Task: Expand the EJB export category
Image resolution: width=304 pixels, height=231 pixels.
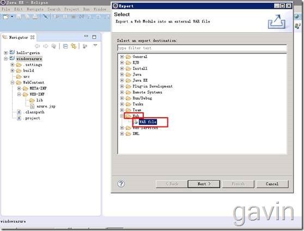Action: coord(122,63)
